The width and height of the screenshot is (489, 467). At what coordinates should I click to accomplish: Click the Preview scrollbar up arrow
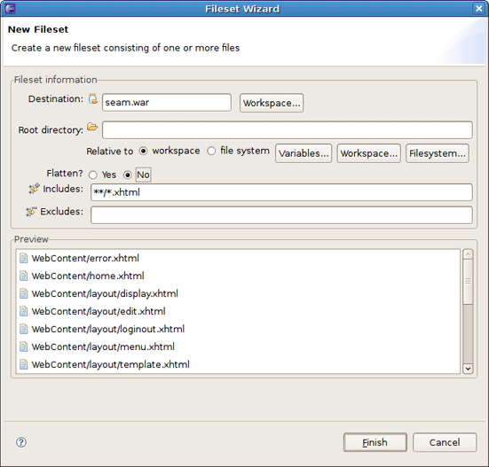(x=468, y=254)
